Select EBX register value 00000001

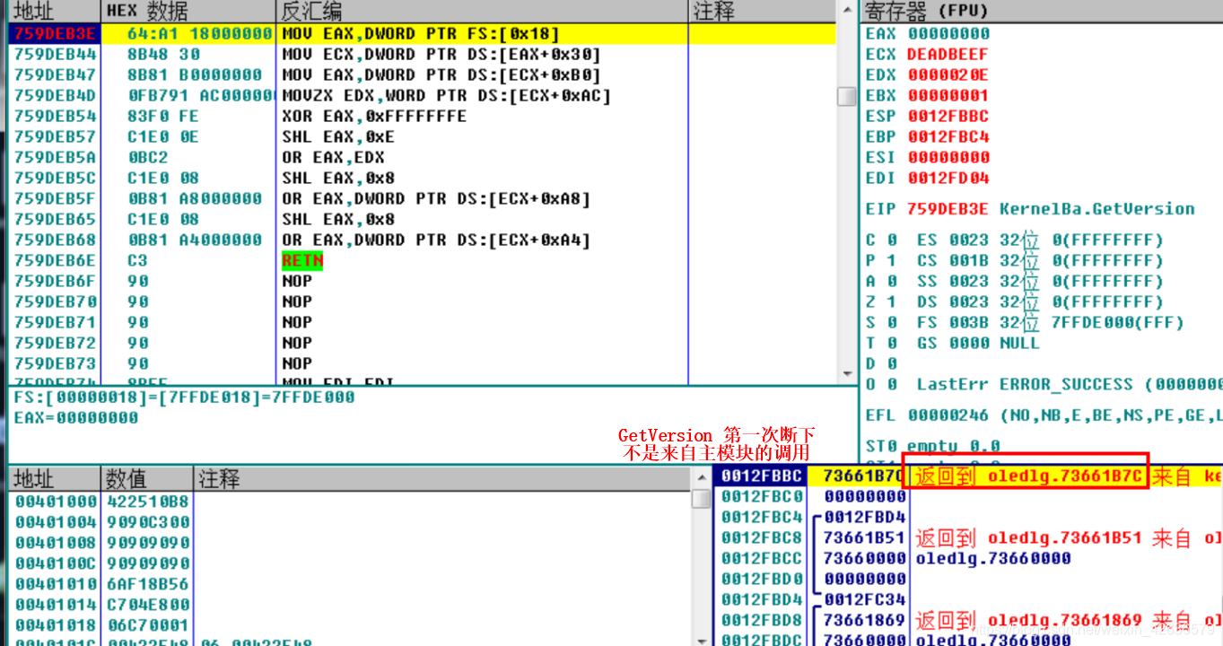pos(948,96)
